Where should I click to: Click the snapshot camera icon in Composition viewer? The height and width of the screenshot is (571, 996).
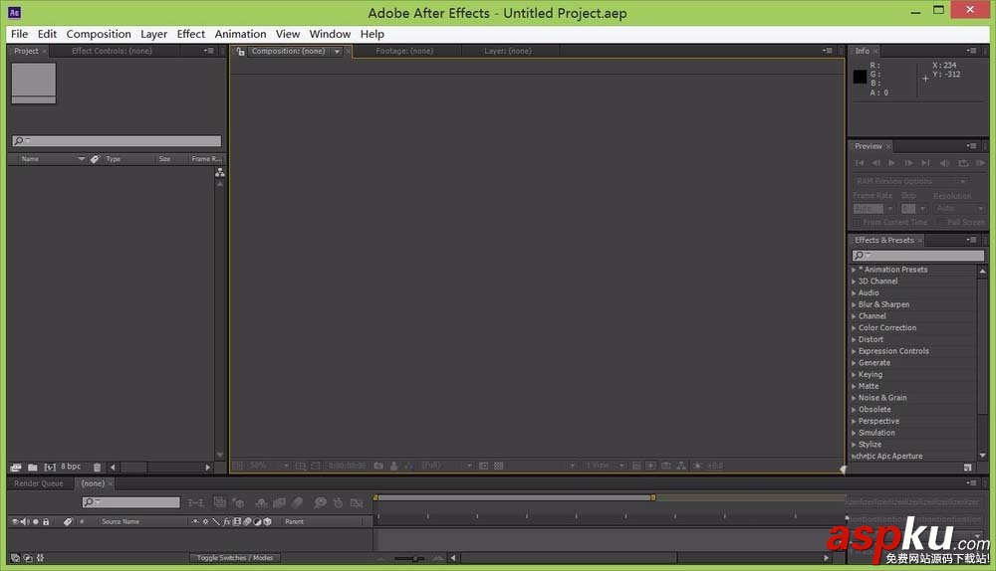(378, 466)
